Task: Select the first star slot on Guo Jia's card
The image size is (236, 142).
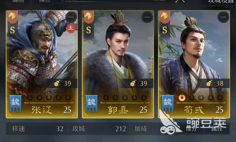Action: tap(106, 98)
